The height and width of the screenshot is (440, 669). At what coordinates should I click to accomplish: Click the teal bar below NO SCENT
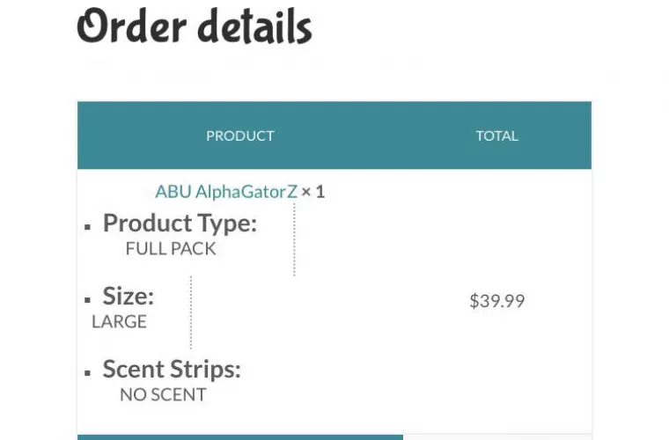click(239, 436)
